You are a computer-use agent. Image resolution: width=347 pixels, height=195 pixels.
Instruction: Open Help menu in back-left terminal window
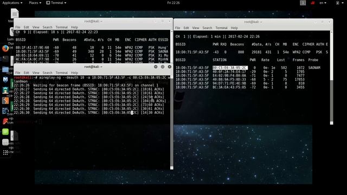[x=74, y=27]
